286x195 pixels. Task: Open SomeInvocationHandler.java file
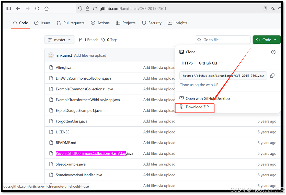tap(79, 175)
